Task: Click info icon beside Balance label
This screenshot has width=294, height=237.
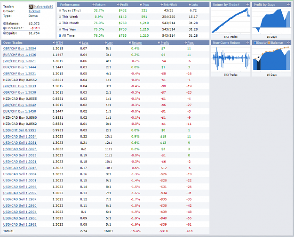Action: pos(5,24)
